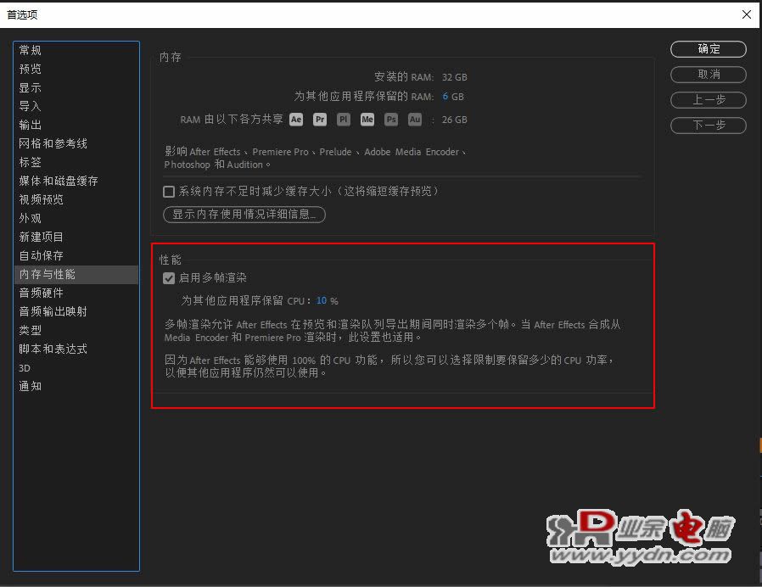This screenshot has width=762, height=587.
Task: Click the 确定 button
Action: 709,49
